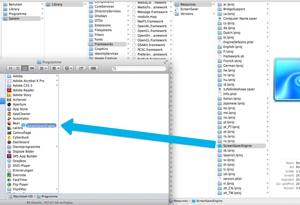This screenshot has height=205, width=300.
Task: Select the Adobe Acrobat X Pro icon
Action: pyautogui.click(x=9, y=81)
